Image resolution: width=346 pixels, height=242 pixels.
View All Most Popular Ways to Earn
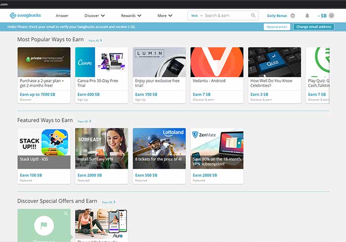coord(95,40)
